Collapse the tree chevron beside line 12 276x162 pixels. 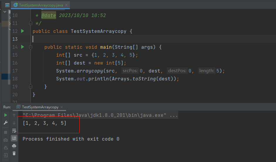coord(10,29)
